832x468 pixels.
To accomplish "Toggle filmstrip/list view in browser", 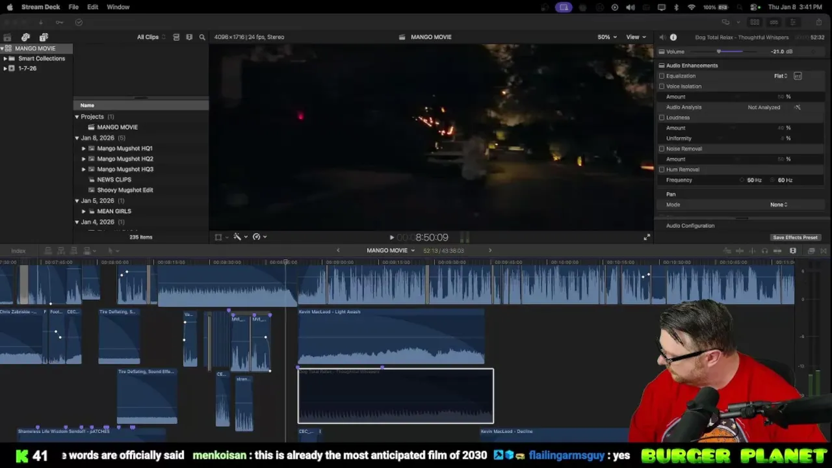I will click(x=189, y=37).
